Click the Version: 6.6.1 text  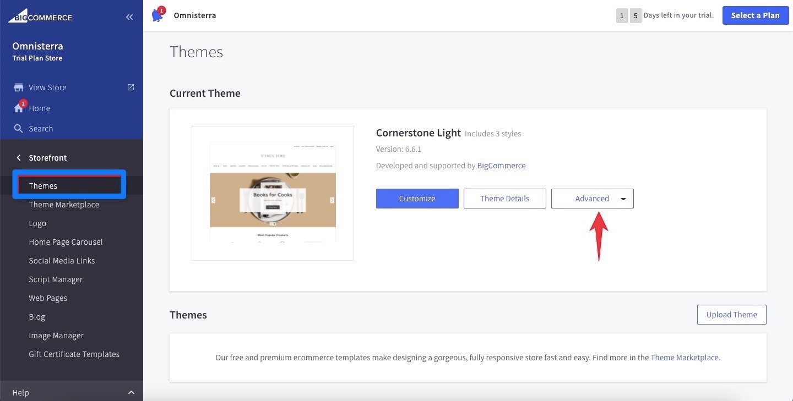point(399,149)
